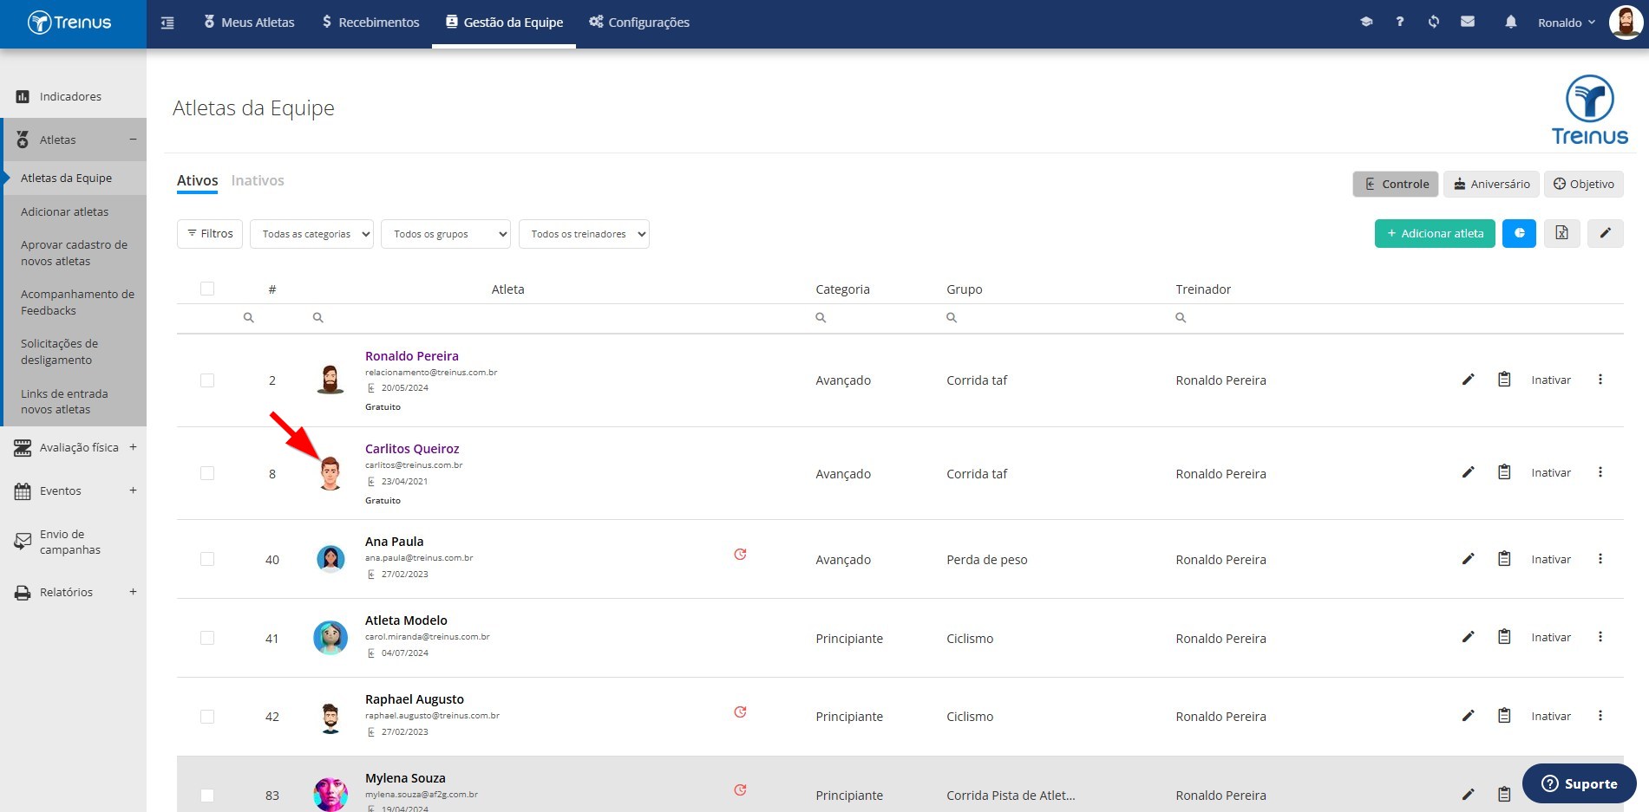The image size is (1649, 812).
Task: Switch to the Inativos tab
Action: [x=258, y=180]
